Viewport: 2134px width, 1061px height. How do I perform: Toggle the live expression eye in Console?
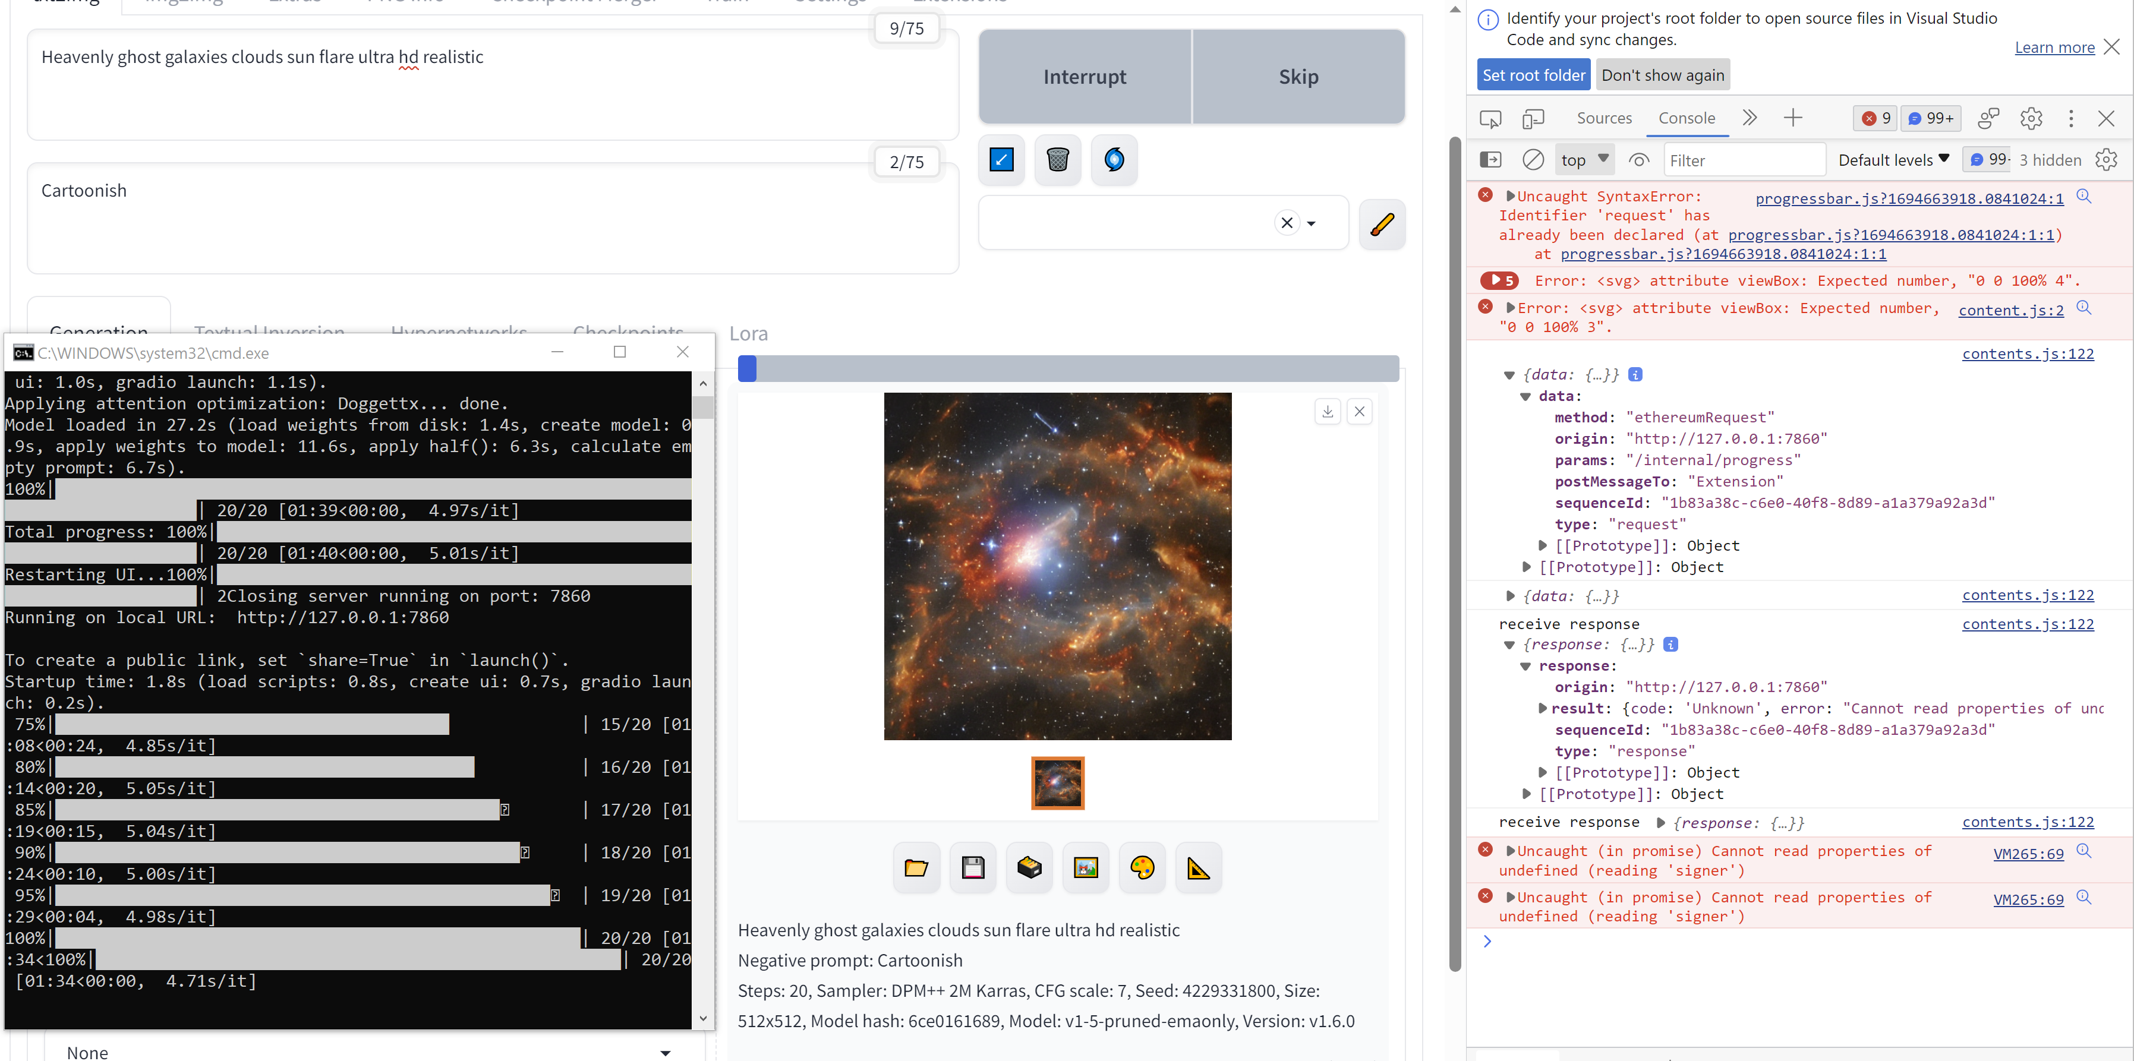click(x=1638, y=159)
